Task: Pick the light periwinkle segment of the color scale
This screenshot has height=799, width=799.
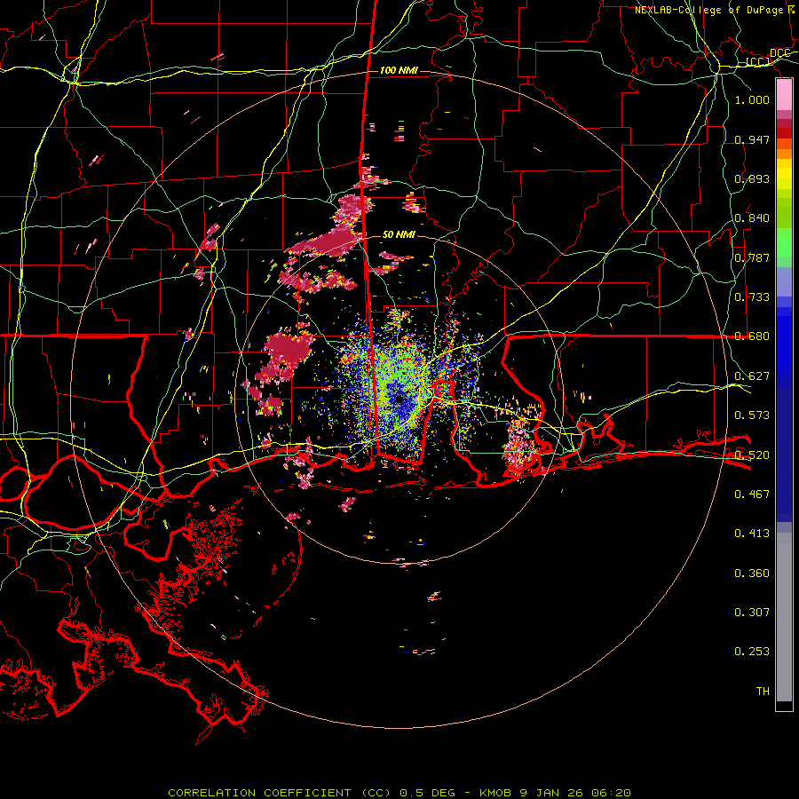Action: point(784,281)
